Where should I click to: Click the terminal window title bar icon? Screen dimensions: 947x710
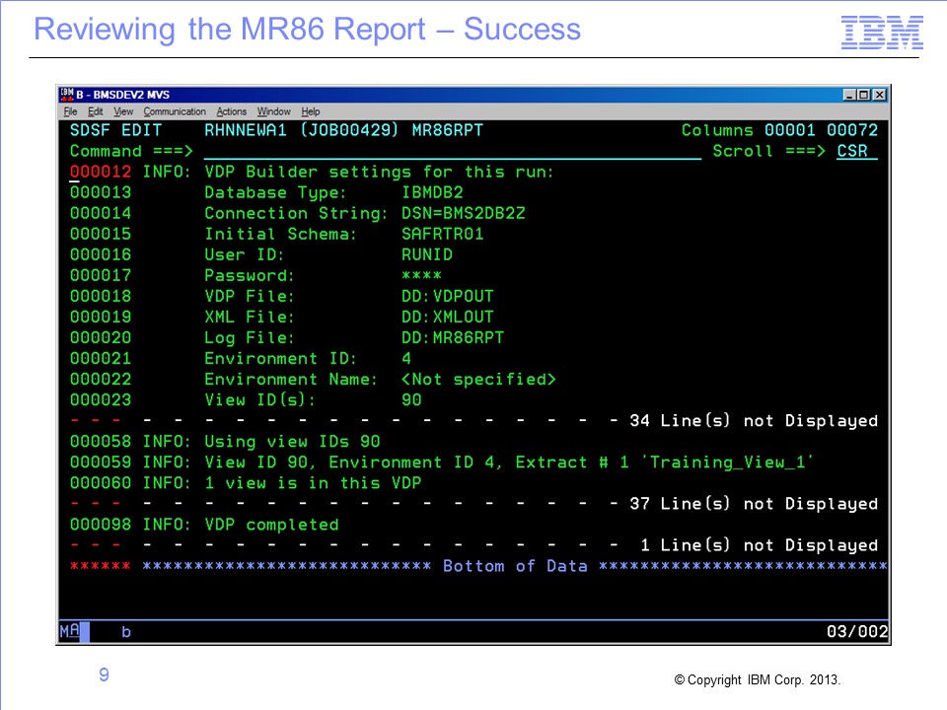coord(66,95)
